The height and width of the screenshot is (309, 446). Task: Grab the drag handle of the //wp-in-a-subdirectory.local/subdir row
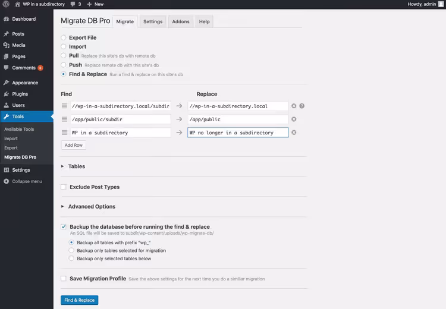click(65, 106)
